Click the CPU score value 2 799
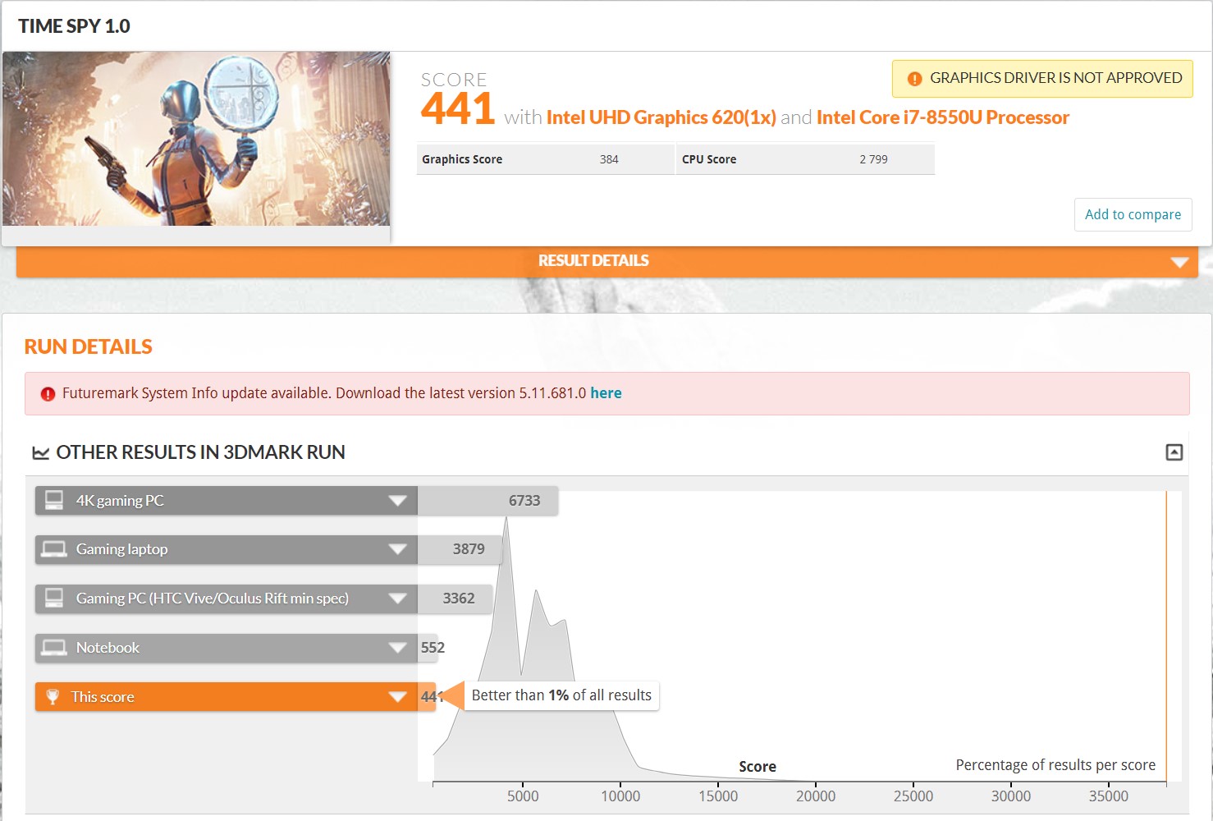Screen dimensions: 1213x821 click(873, 159)
